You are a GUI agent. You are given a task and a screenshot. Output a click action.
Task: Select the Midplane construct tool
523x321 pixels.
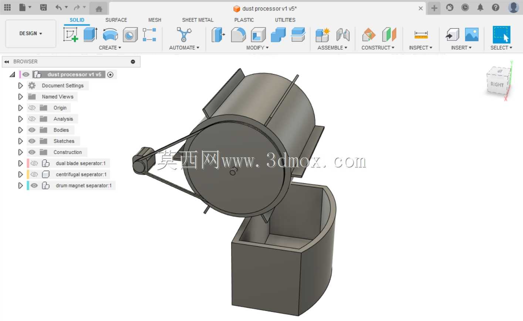click(389, 34)
